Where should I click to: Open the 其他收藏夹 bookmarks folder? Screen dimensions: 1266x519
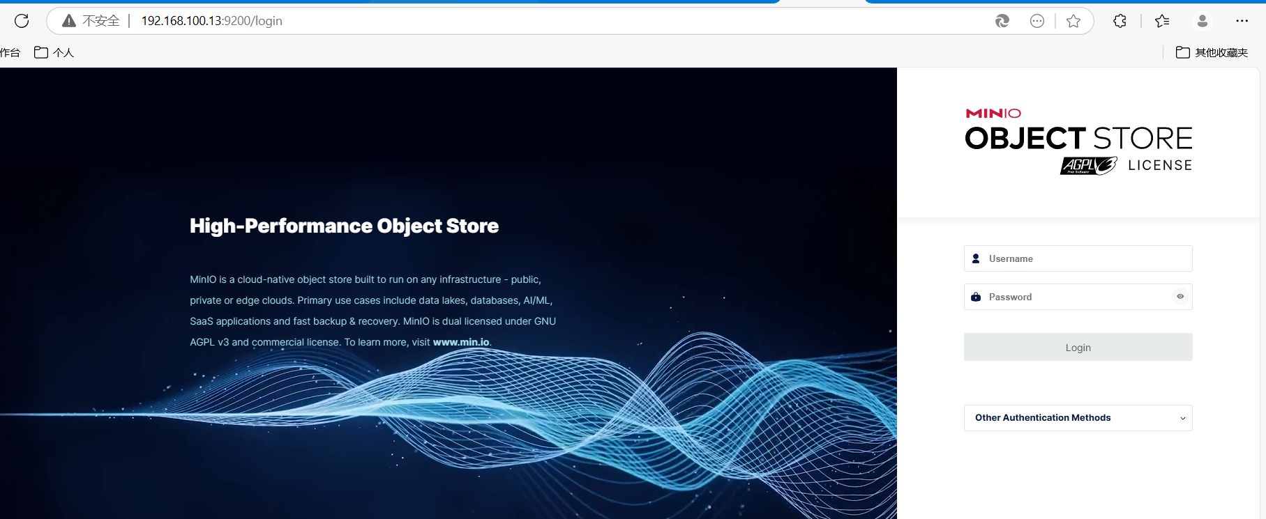(x=1212, y=52)
